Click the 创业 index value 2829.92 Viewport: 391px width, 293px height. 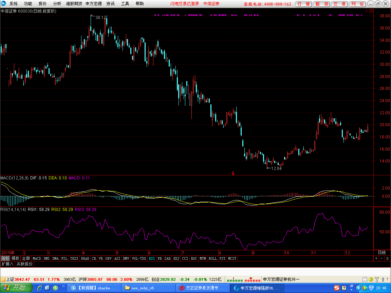(x=168, y=279)
